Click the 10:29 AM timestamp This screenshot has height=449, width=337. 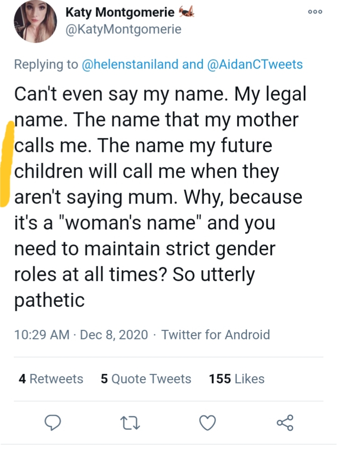(42, 335)
